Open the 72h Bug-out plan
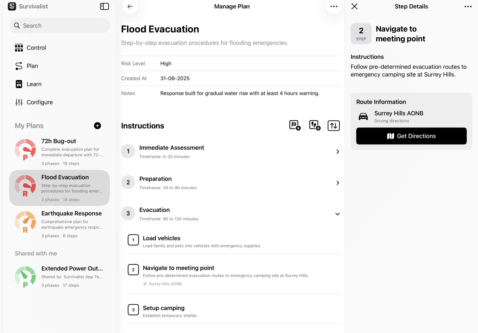Viewport: 478px width, 333px height. coord(59,152)
